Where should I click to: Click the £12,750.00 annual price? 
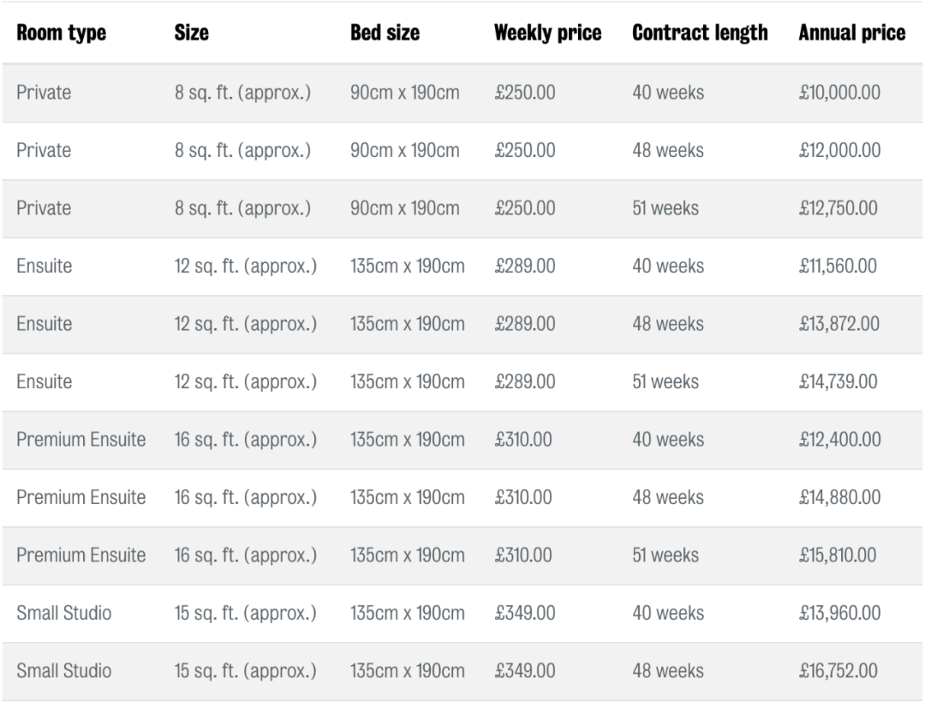point(838,208)
